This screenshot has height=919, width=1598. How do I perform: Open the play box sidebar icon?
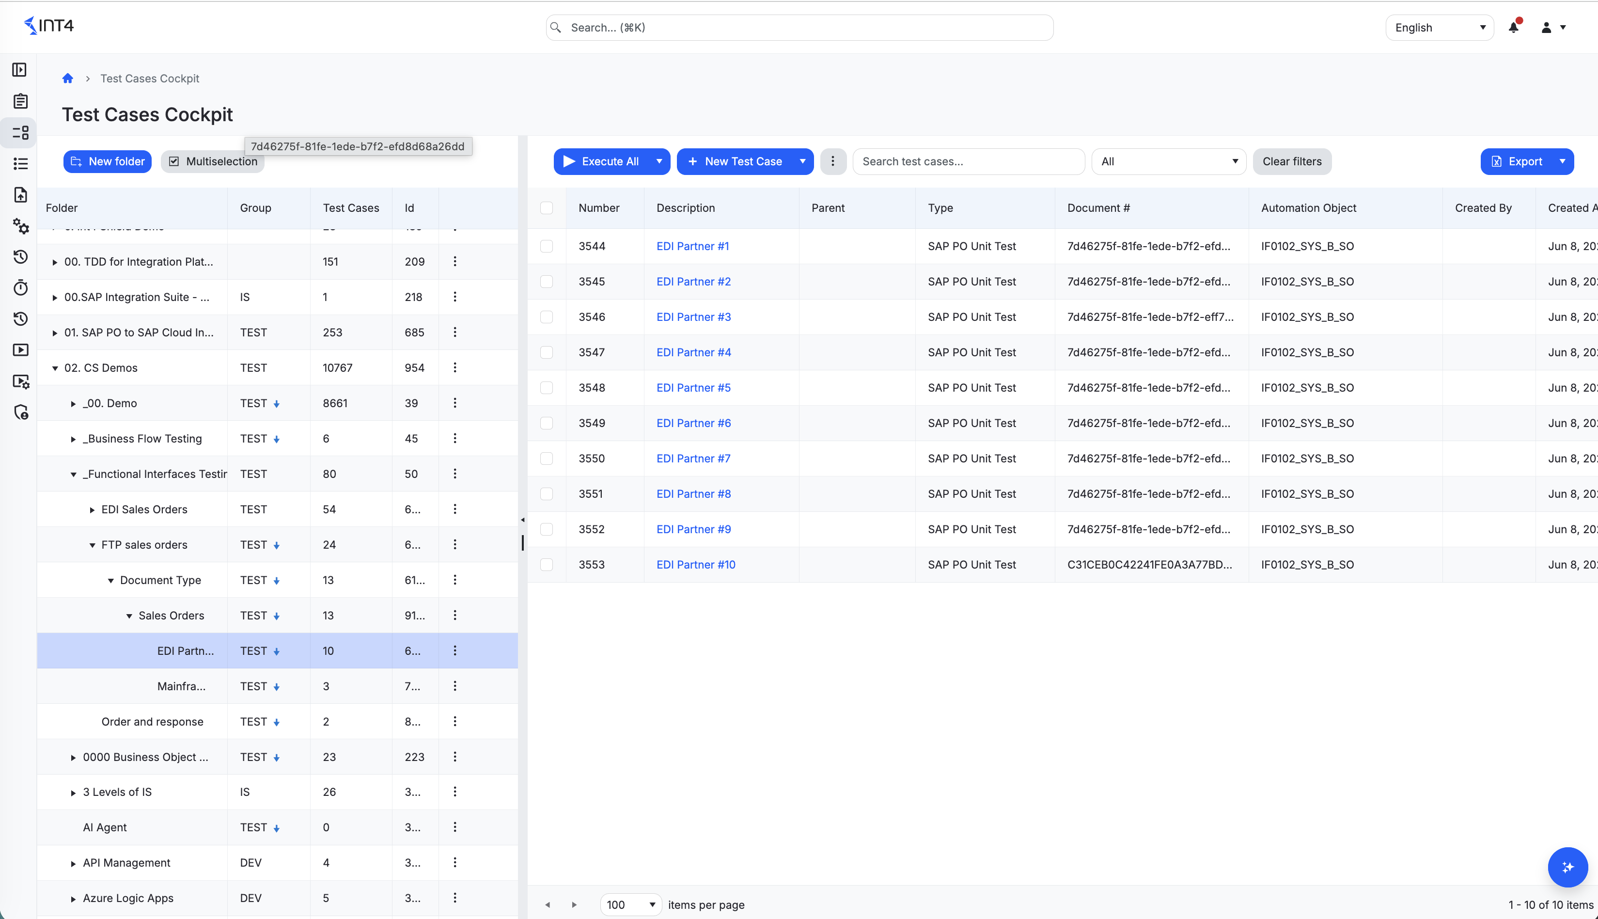20,349
